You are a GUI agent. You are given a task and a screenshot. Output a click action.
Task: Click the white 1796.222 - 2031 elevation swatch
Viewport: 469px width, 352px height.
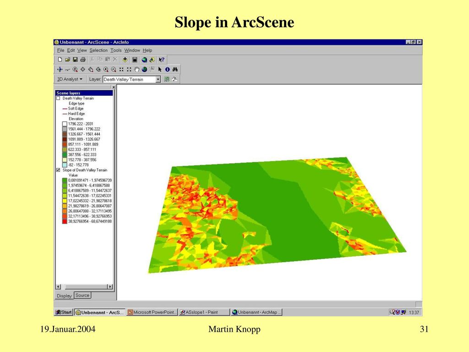pos(65,124)
